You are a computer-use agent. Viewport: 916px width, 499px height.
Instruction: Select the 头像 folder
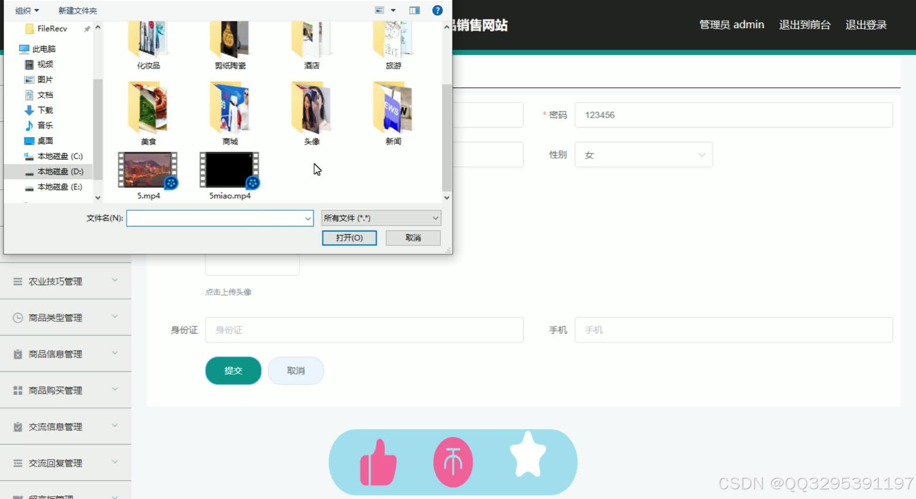point(311,113)
